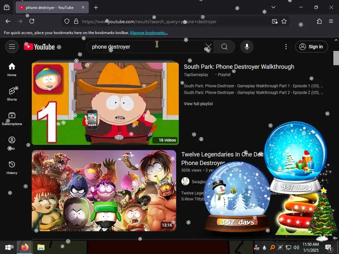Open the orange magnifier tray icon

pos(272,247)
